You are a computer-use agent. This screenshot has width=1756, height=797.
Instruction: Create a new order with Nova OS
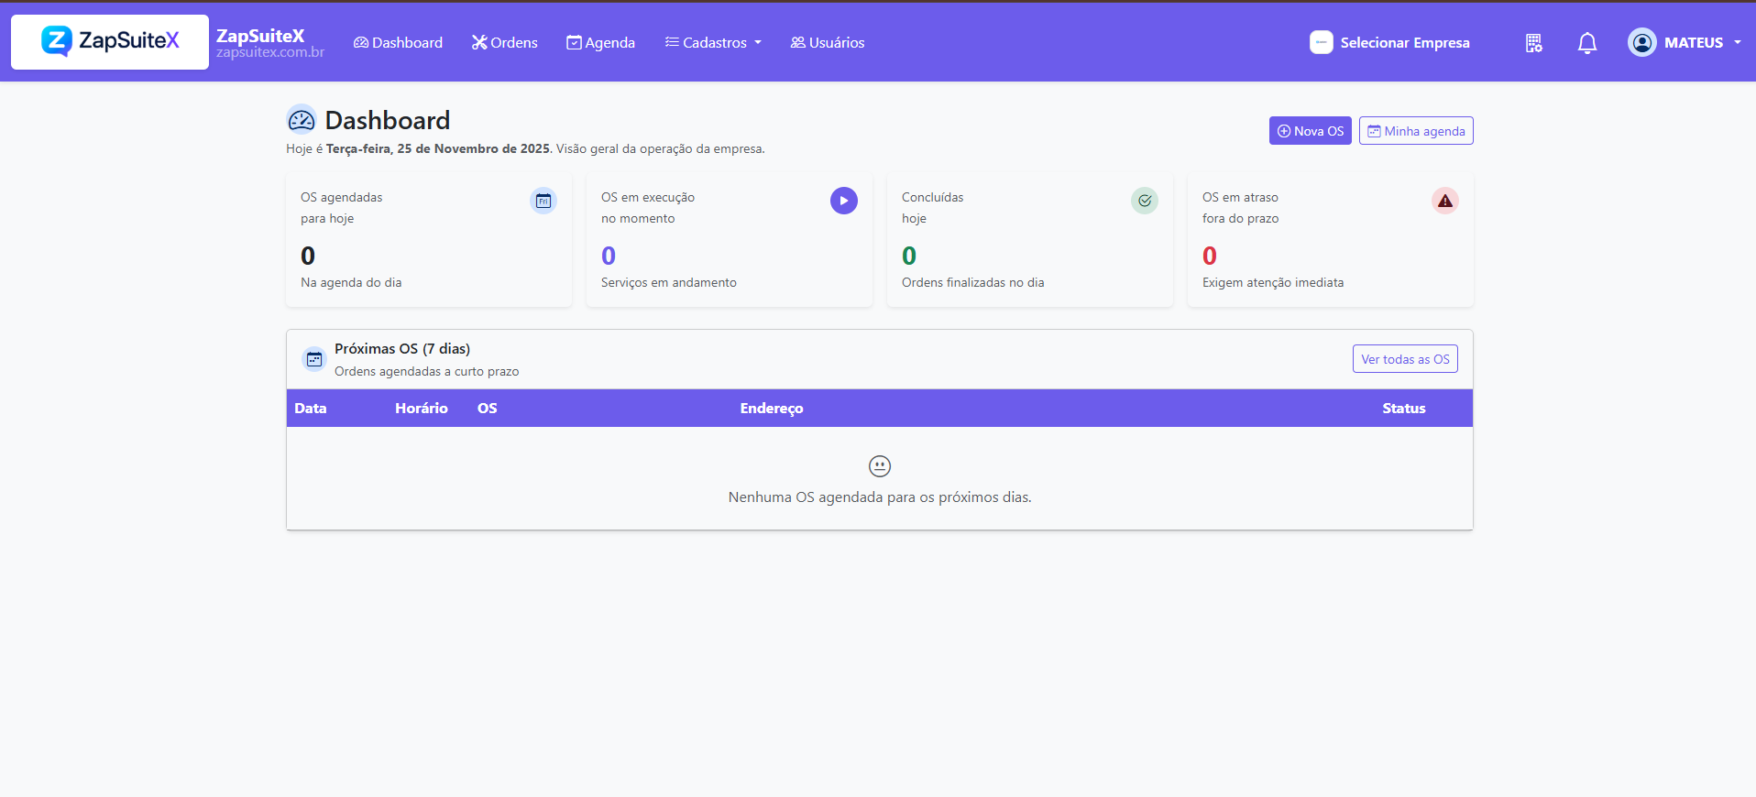pos(1310,131)
